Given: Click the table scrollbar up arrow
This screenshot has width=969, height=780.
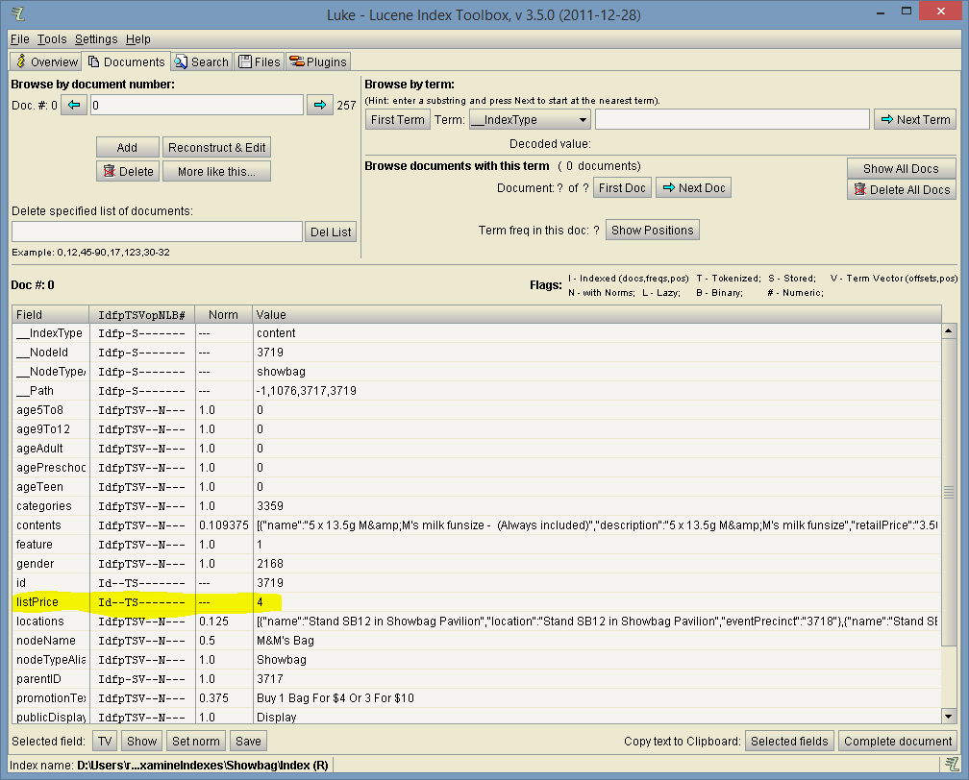Looking at the screenshot, I should 949,331.
